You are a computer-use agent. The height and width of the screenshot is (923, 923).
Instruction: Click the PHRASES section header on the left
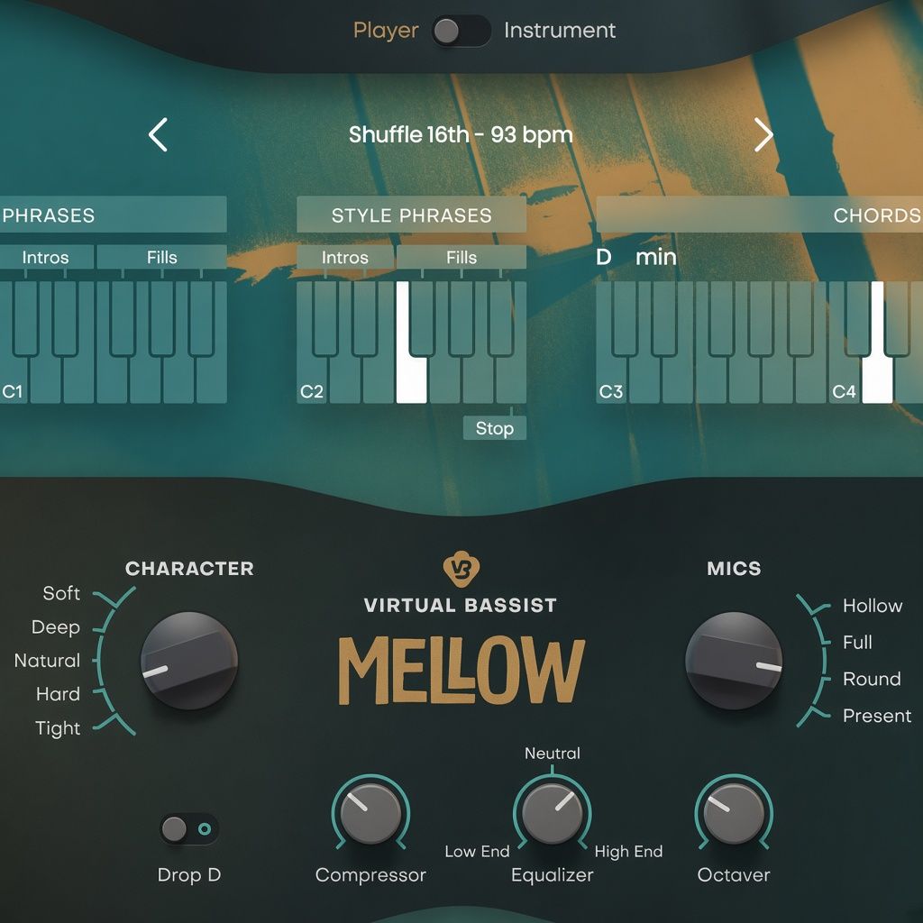(x=113, y=215)
